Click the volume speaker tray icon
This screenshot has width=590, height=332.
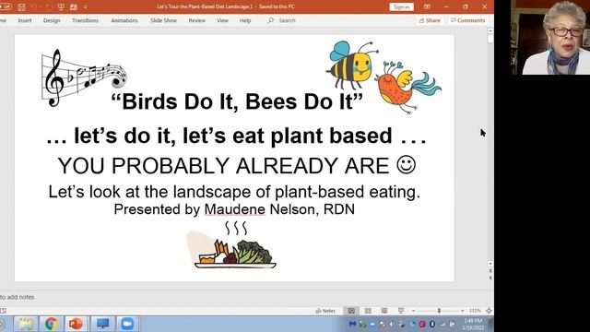(x=391, y=324)
